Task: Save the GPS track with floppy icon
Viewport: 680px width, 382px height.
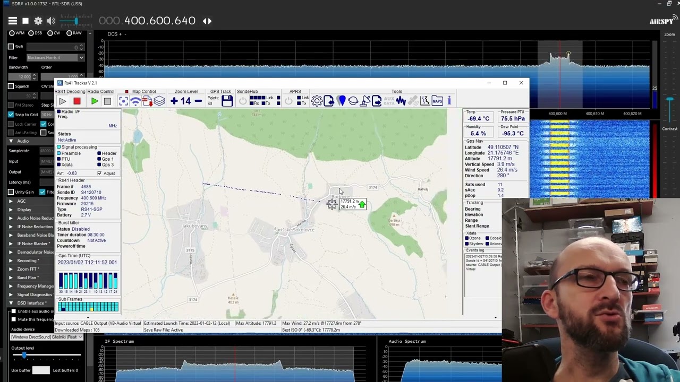Action: tap(227, 101)
